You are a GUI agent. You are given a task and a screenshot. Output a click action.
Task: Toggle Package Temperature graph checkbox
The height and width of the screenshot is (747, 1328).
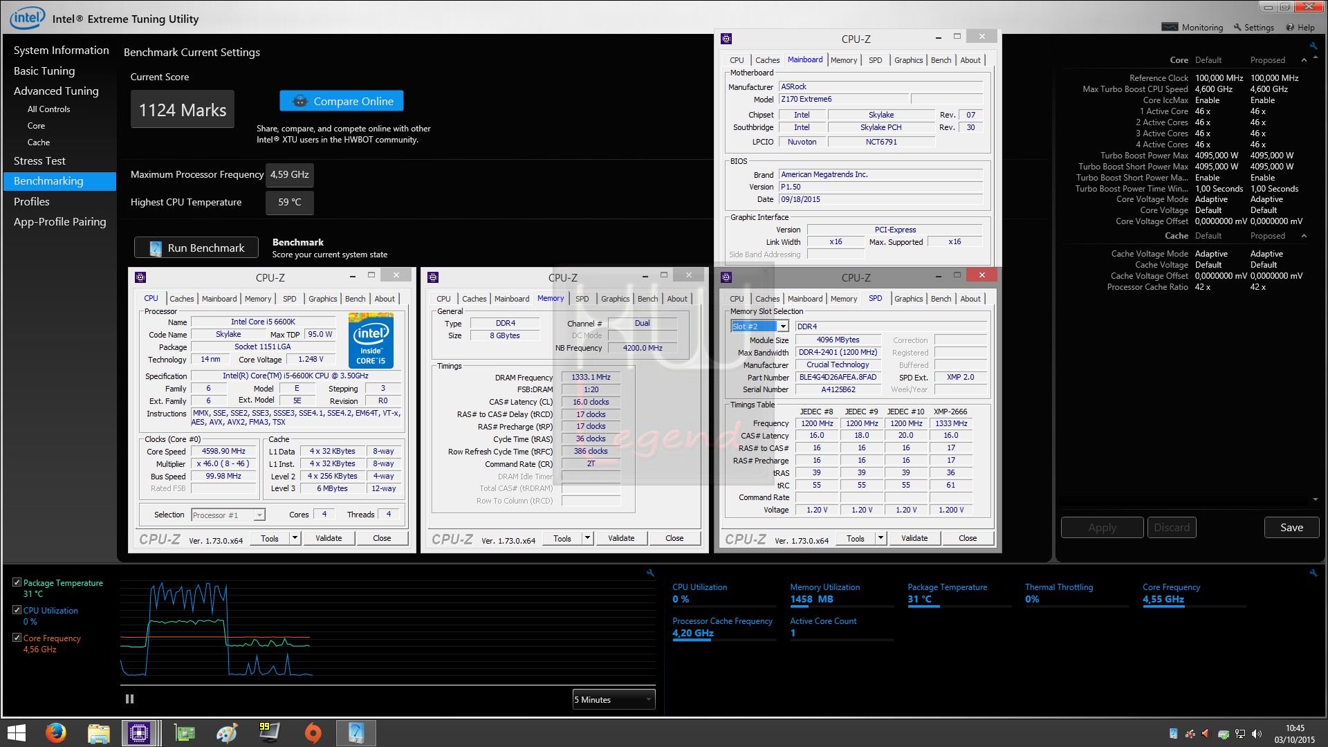click(x=17, y=582)
